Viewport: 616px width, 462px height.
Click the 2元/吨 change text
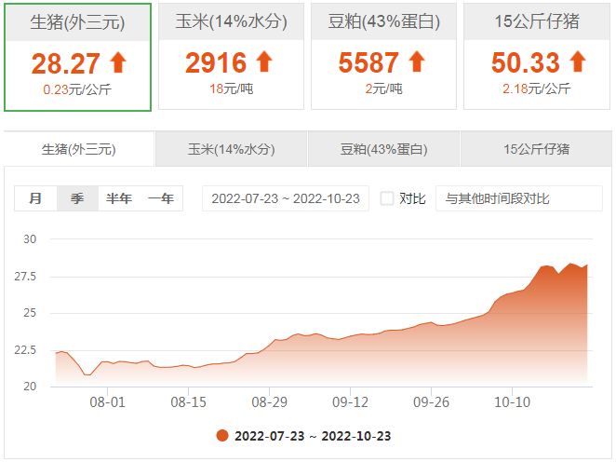click(x=383, y=88)
